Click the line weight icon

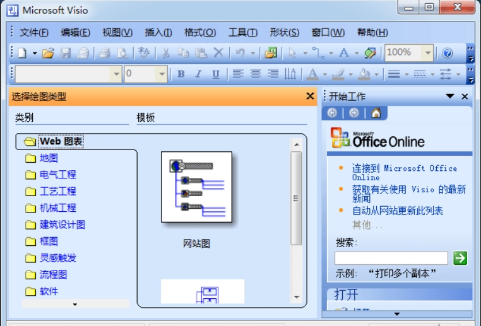click(x=394, y=74)
